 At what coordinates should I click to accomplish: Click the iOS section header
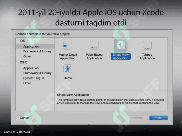click(22, 41)
